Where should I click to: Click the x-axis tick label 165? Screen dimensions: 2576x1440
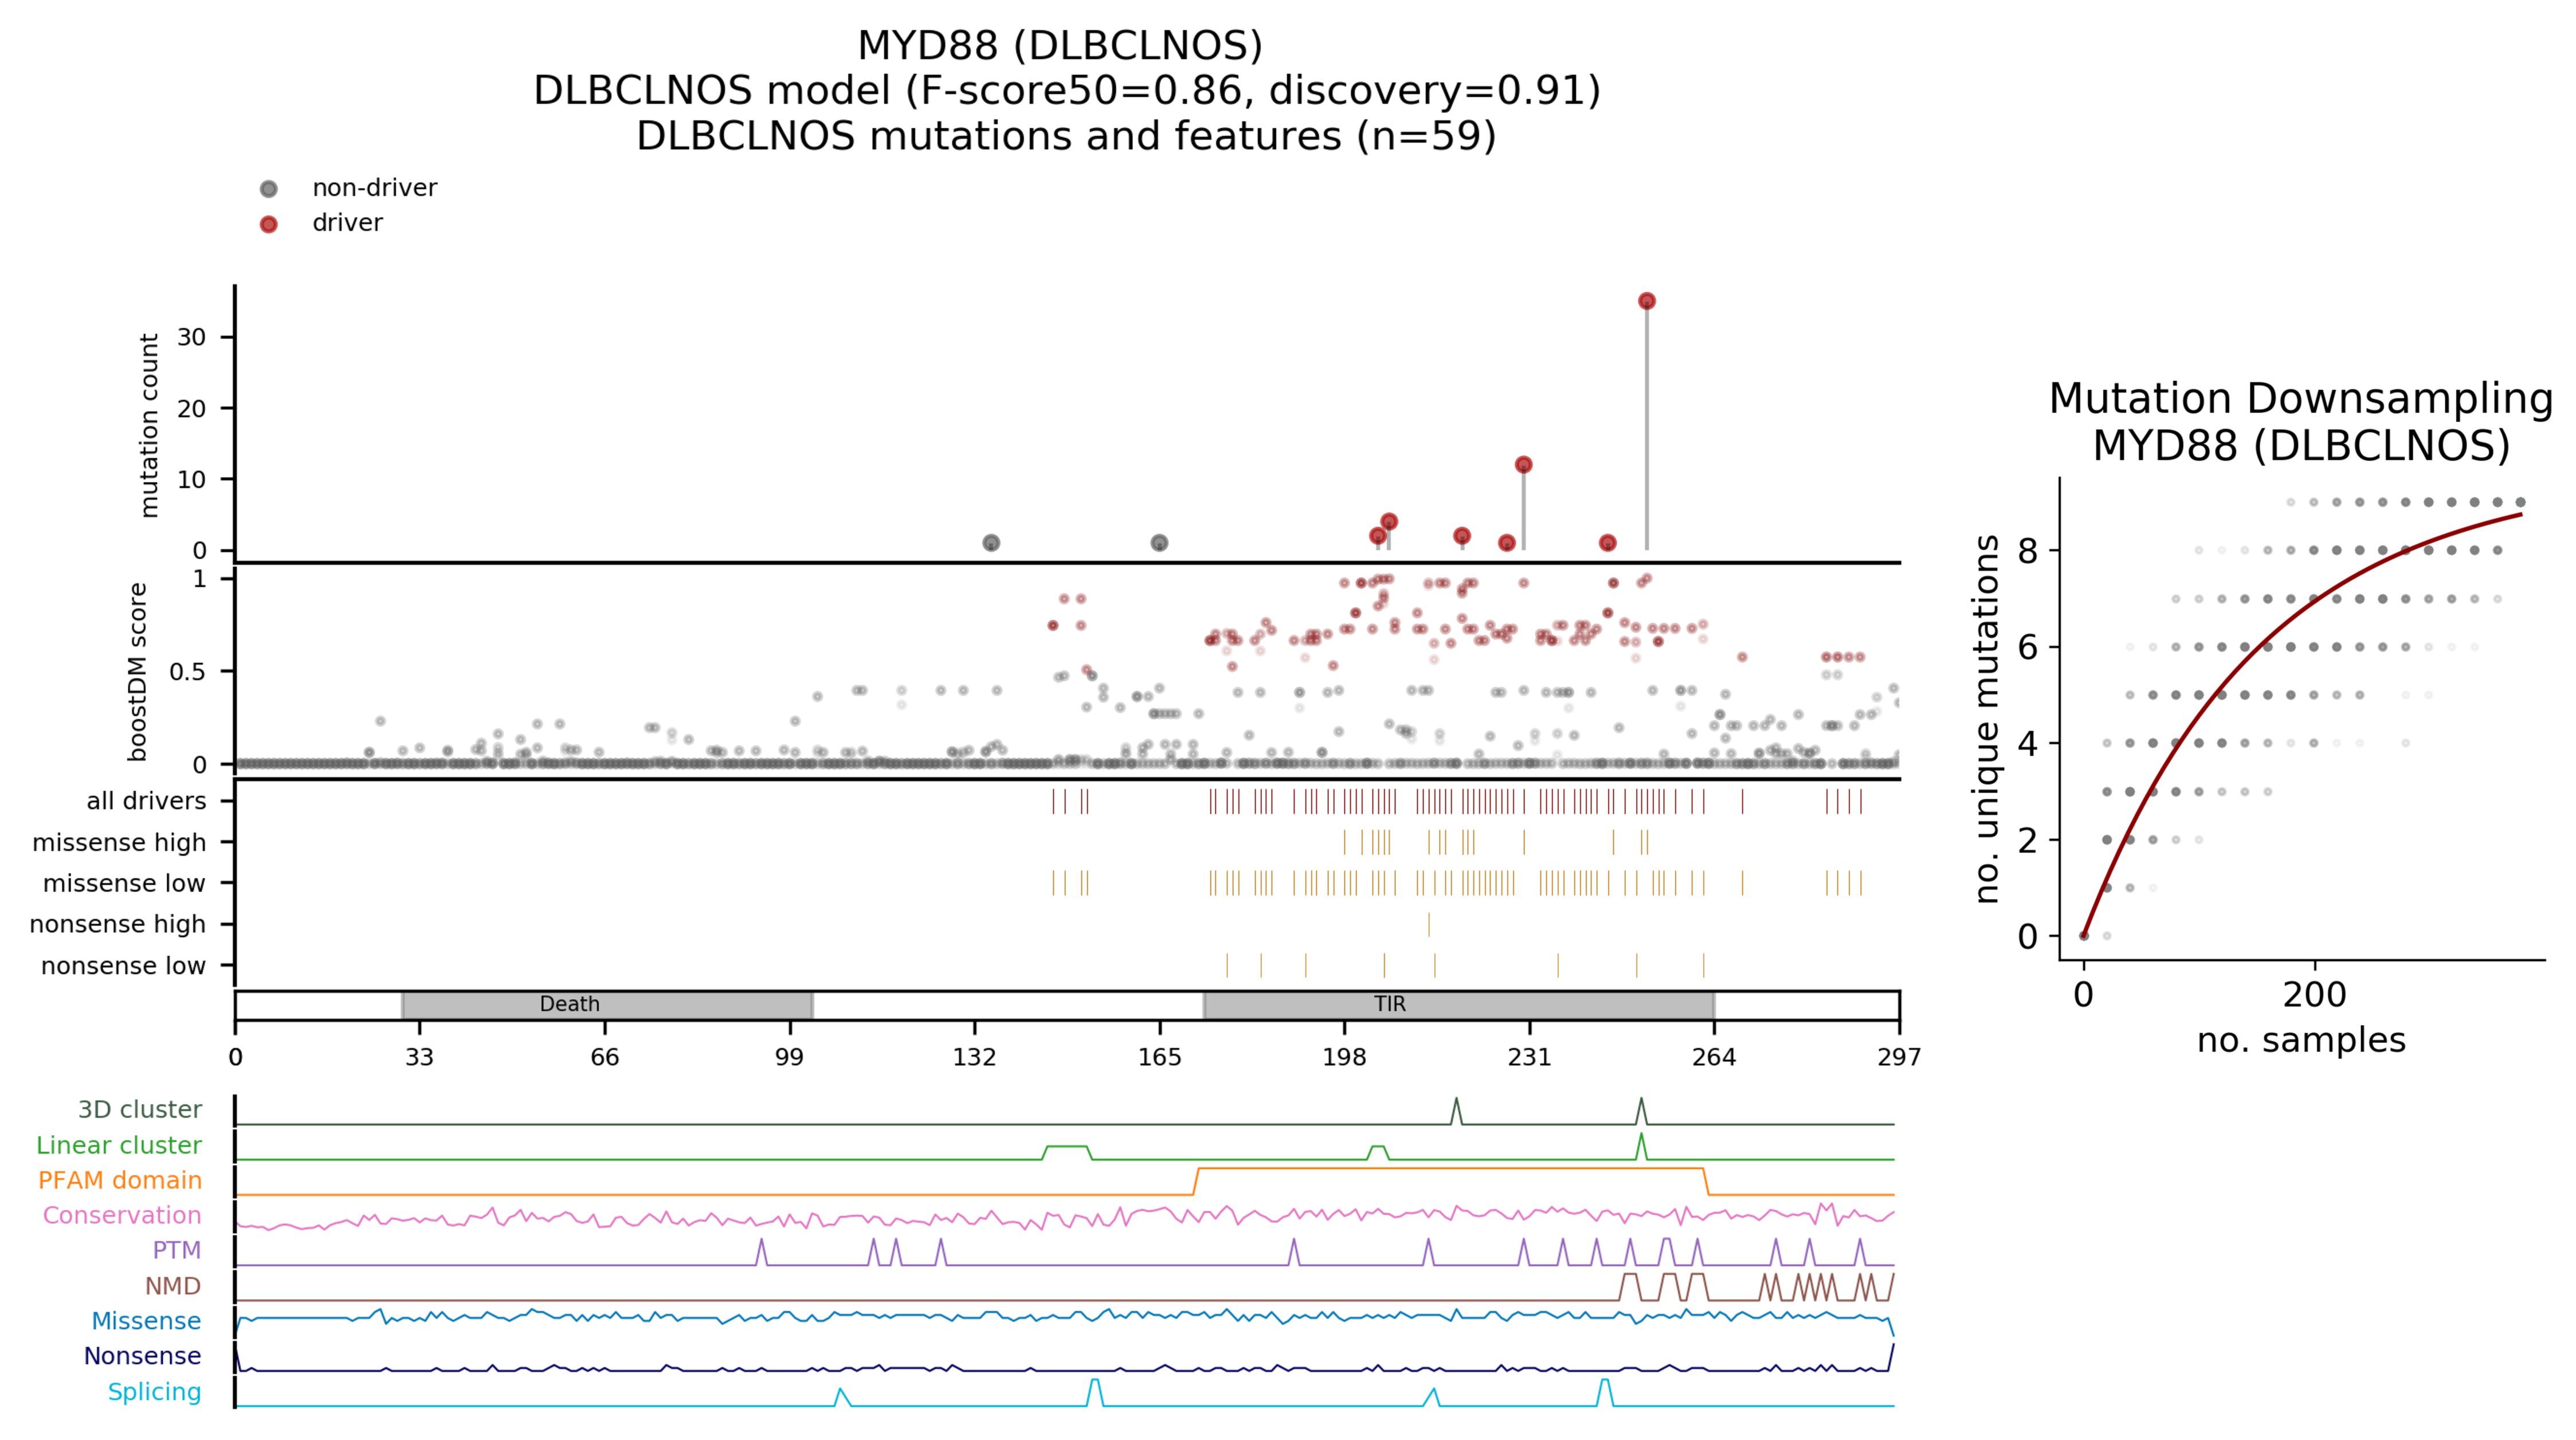1159,1057
